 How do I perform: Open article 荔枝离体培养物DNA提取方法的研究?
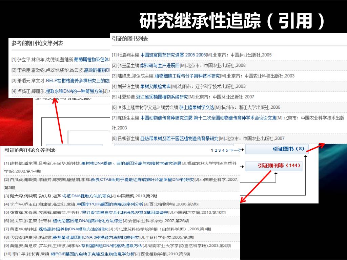click(74, 229)
